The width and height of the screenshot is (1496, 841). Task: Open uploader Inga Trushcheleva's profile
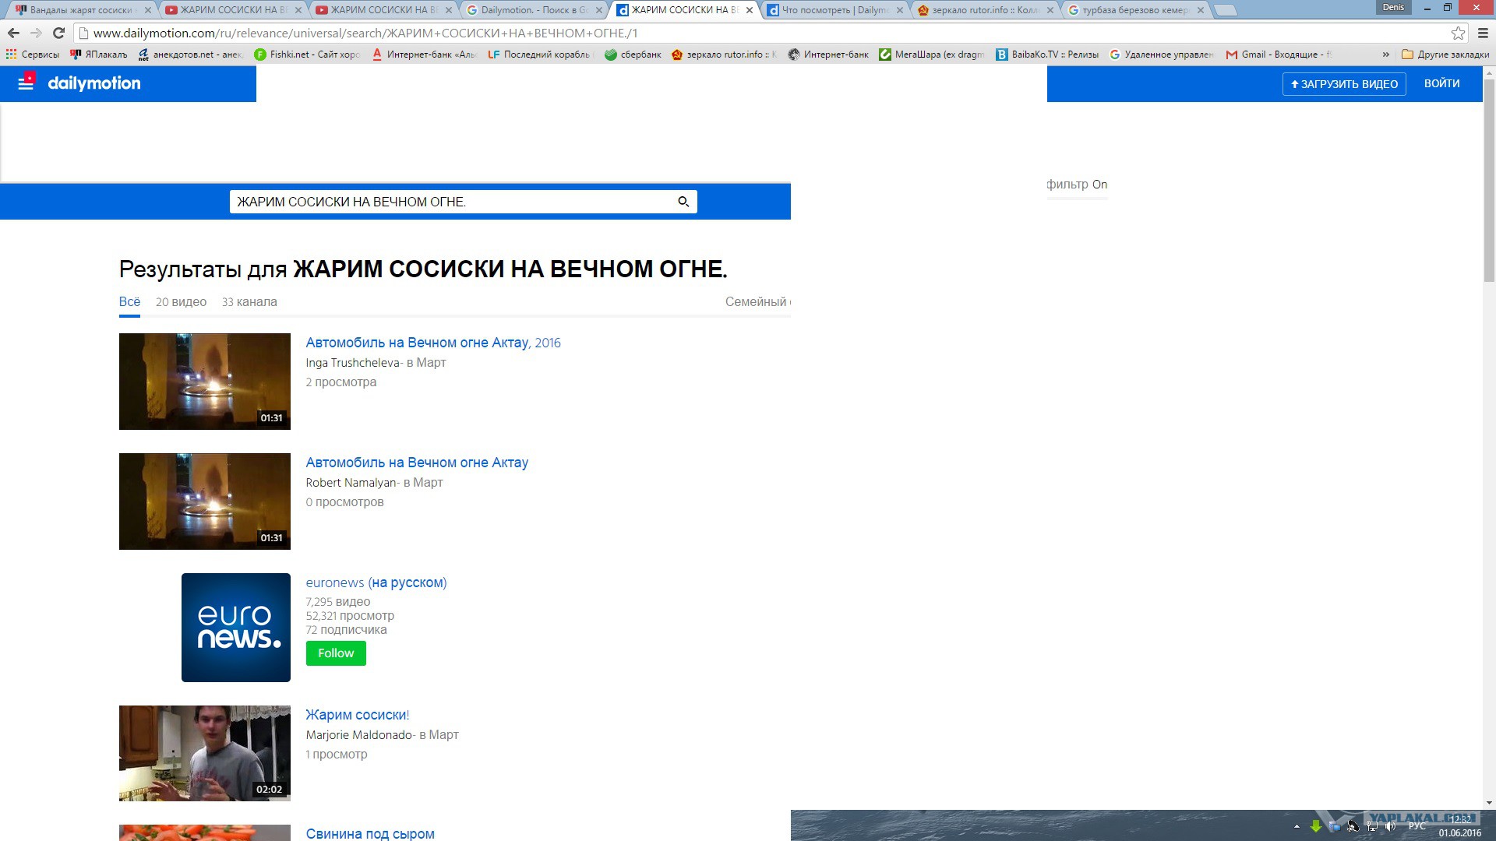point(352,363)
